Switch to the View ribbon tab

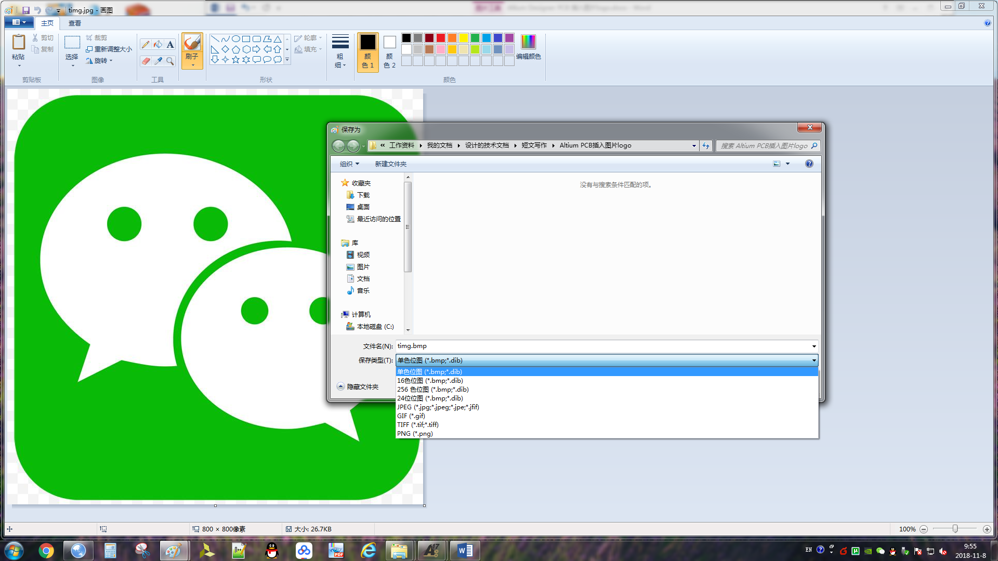tap(75, 23)
